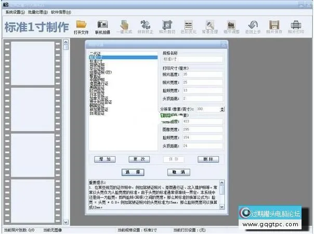Open the 软件信息(H) menu
This screenshot has width=314, height=234.
tap(61, 12)
